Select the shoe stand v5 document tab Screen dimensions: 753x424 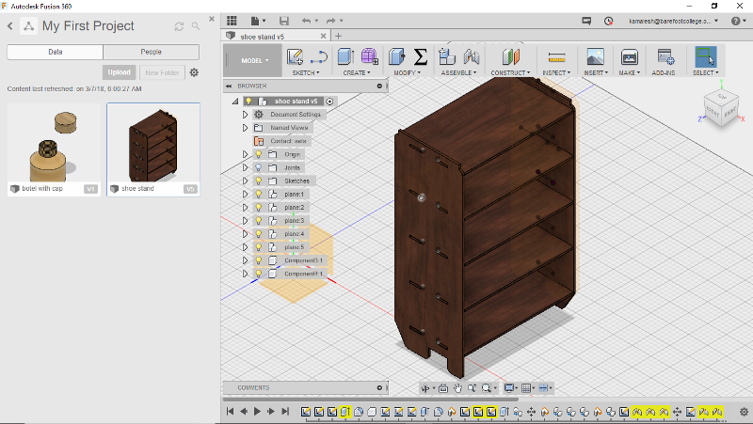[x=264, y=36]
